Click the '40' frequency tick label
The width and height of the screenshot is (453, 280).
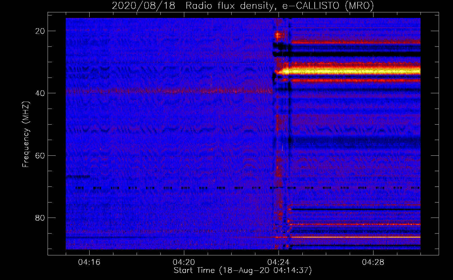click(40, 93)
